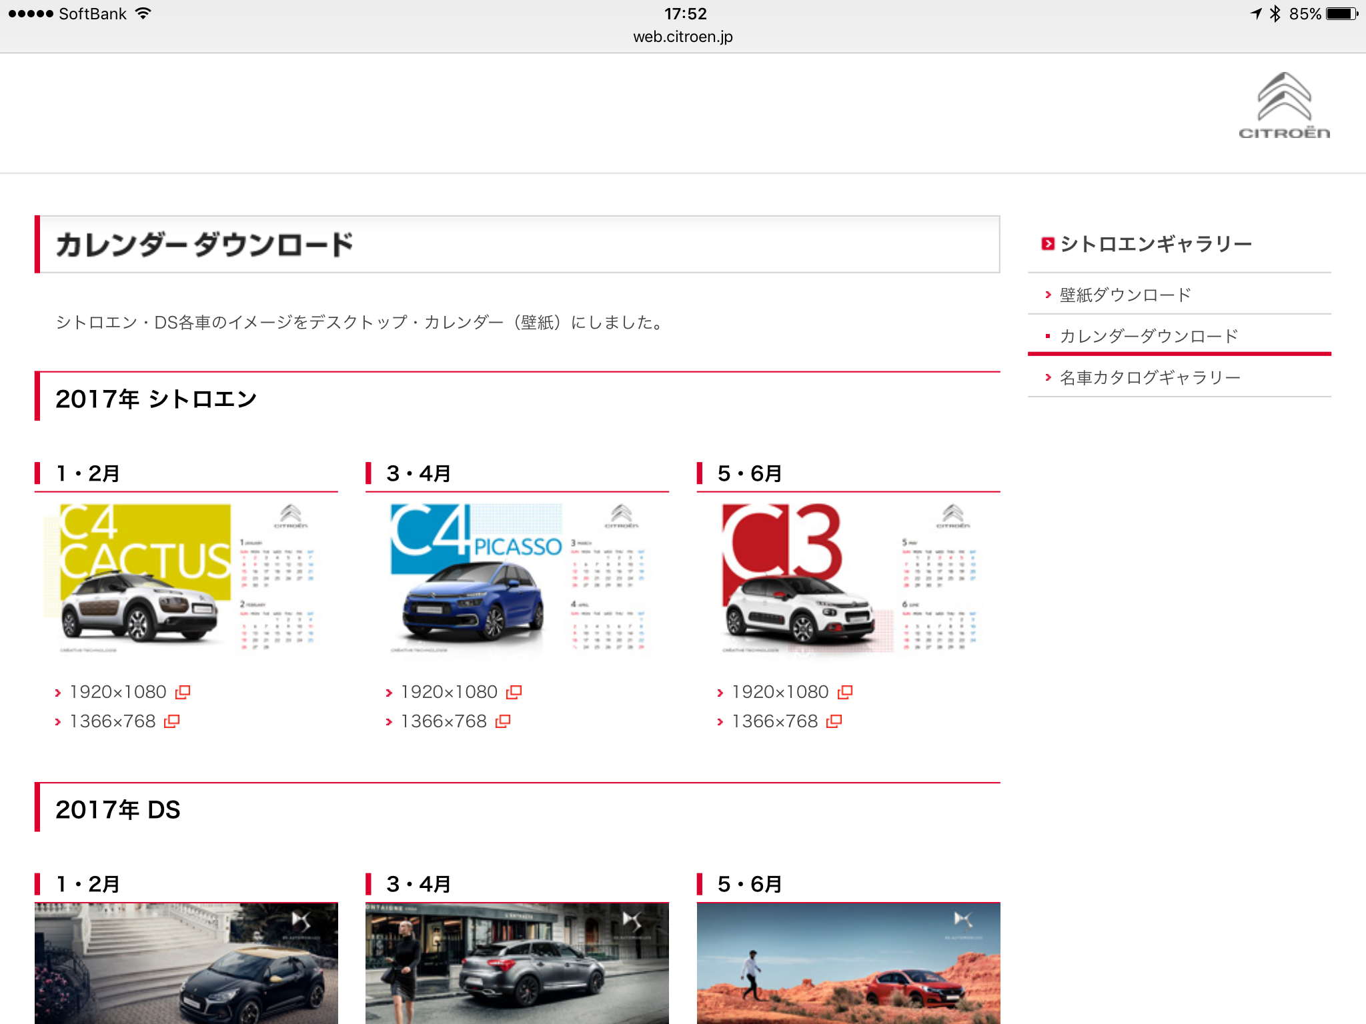Image resolution: width=1366 pixels, height=1024 pixels.
Task: Open external-link icon beside 5・6月 1920×1080
Action: click(x=845, y=692)
